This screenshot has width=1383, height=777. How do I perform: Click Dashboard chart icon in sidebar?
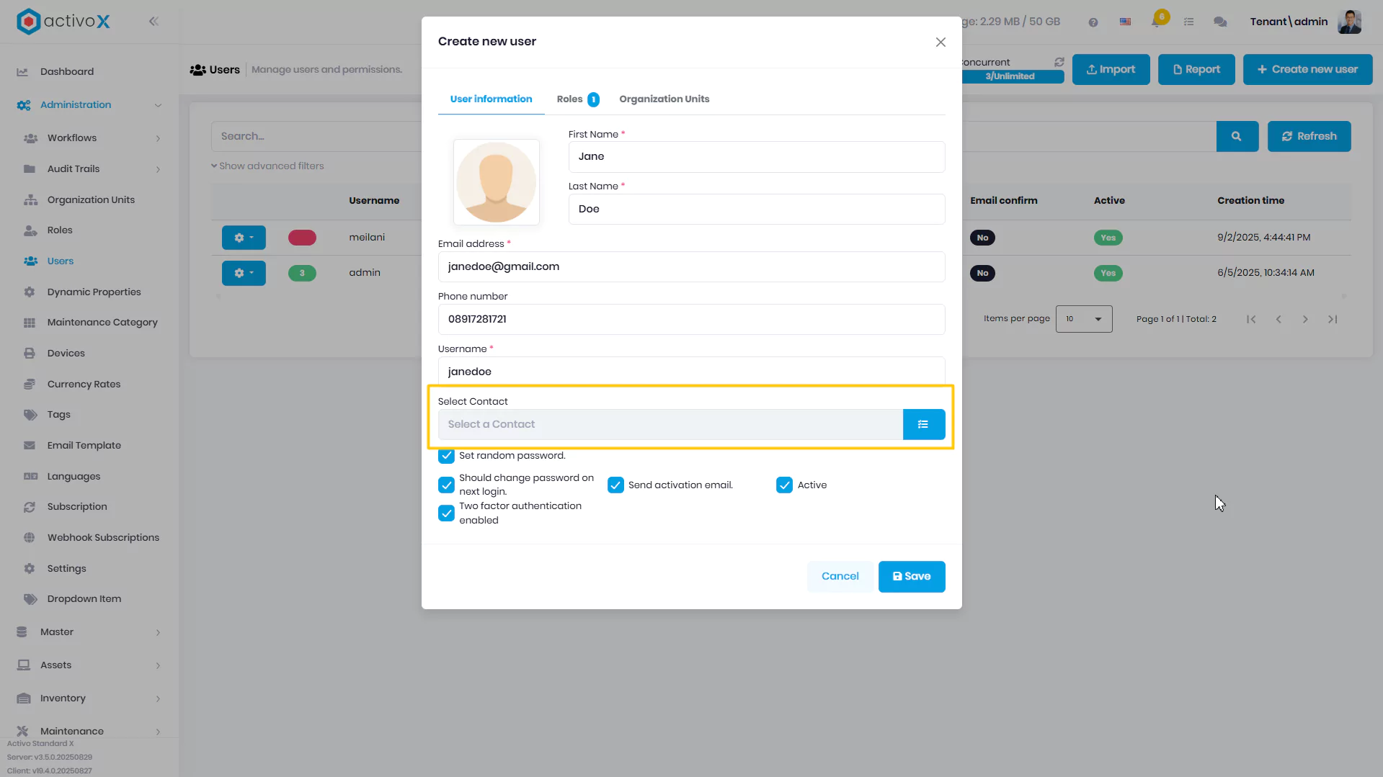[23, 72]
